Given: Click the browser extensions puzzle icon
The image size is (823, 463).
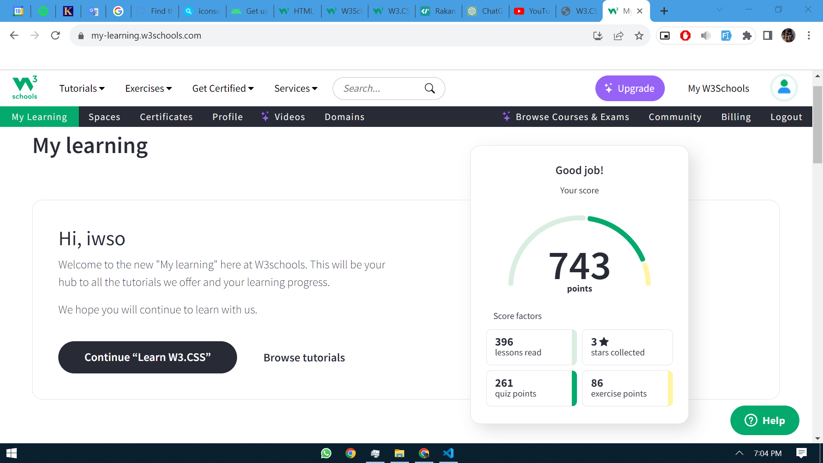Looking at the screenshot, I should click(x=747, y=36).
